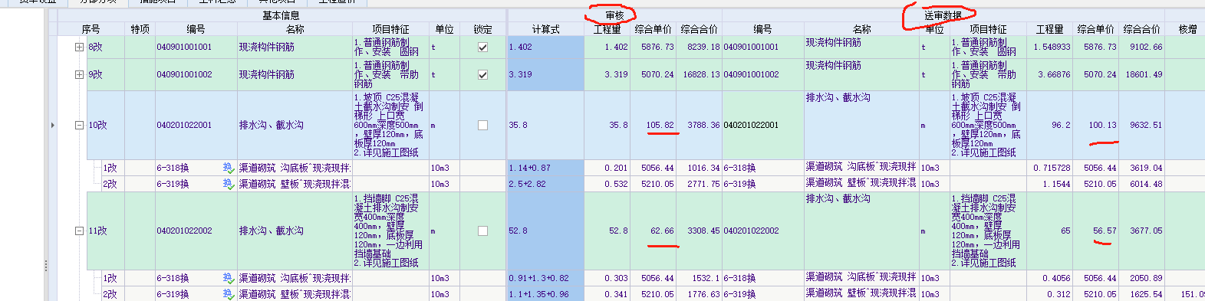Expand row 8改 with the plus box
Screen dimensions: 1205x301
click(x=79, y=47)
